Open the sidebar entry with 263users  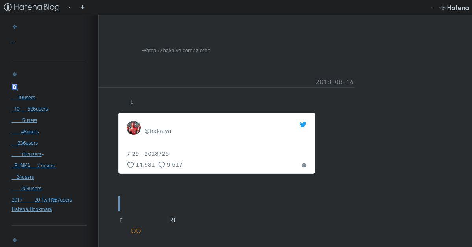pyautogui.click(x=26, y=188)
